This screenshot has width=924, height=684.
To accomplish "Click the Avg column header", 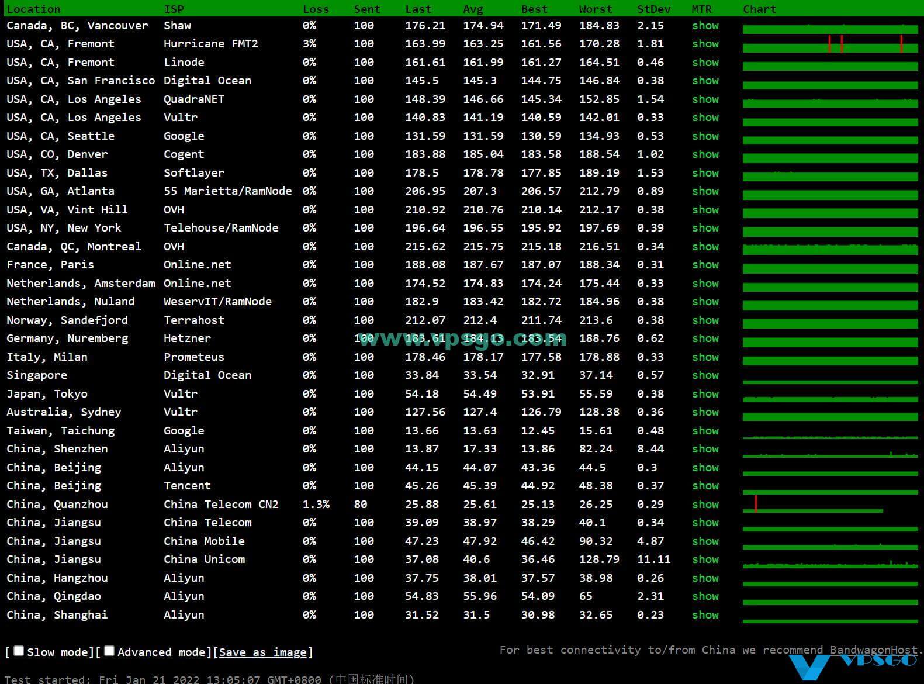I will pyautogui.click(x=473, y=9).
